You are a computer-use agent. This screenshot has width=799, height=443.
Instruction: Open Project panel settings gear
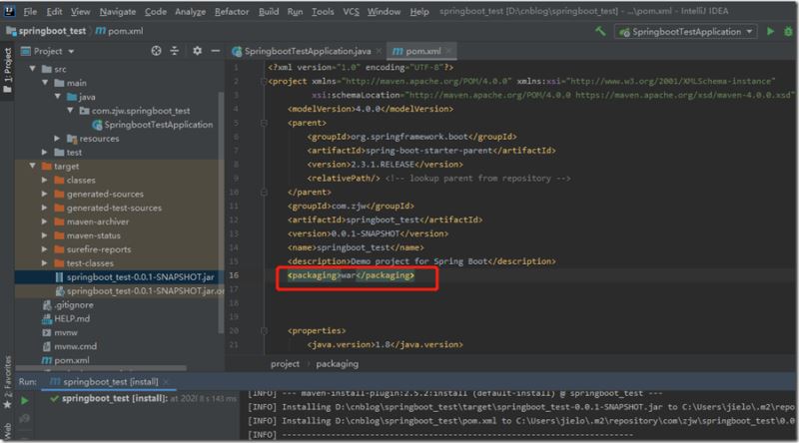pyautogui.click(x=196, y=50)
